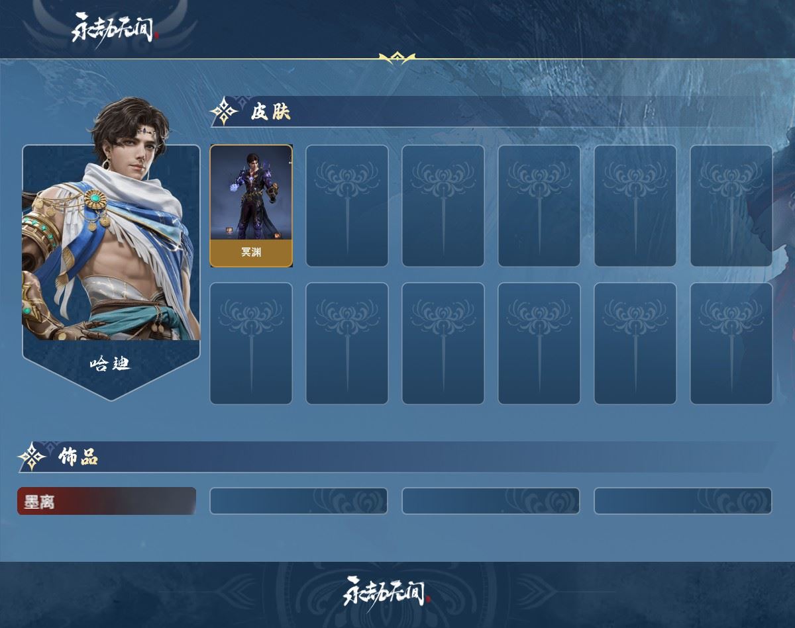Image resolution: width=795 pixels, height=628 pixels.
Task: Select the 冥渊 skin thumbnail image
Action: tap(251, 193)
